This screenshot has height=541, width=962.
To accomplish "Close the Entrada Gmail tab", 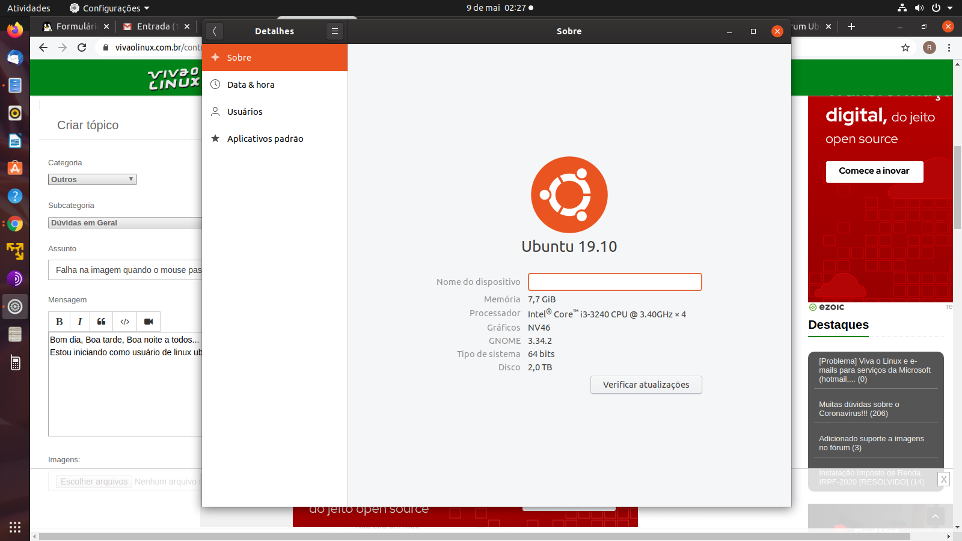I will click(187, 26).
